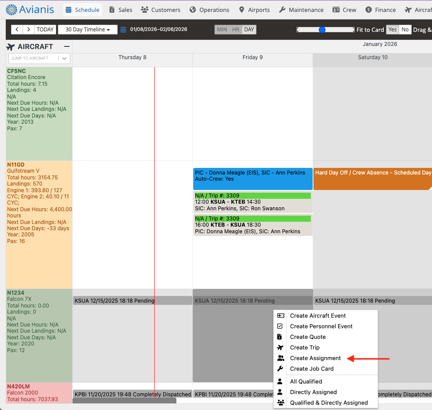Image resolution: width=432 pixels, height=410 pixels.
Task: Adjust the timeline zoom slider
Action: coord(322,30)
